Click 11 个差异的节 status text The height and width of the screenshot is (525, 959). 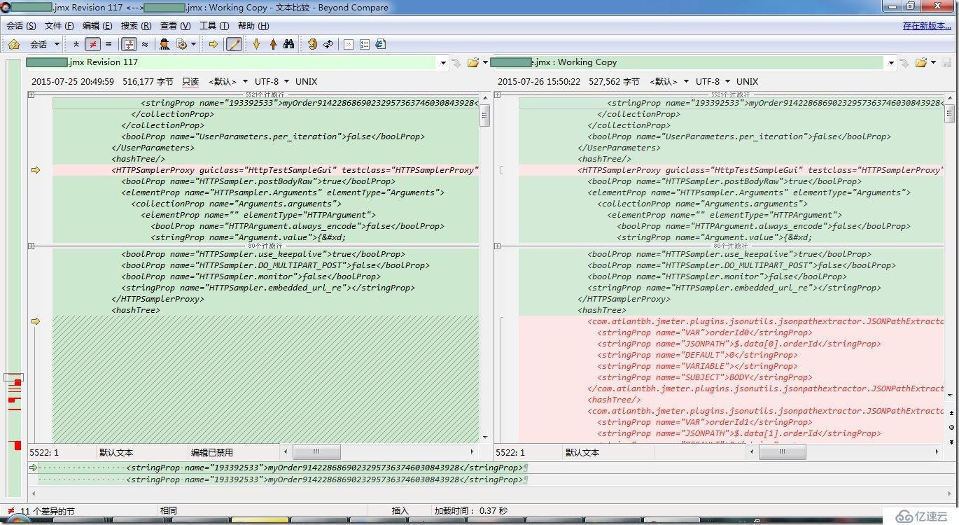[x=47, y=511]
